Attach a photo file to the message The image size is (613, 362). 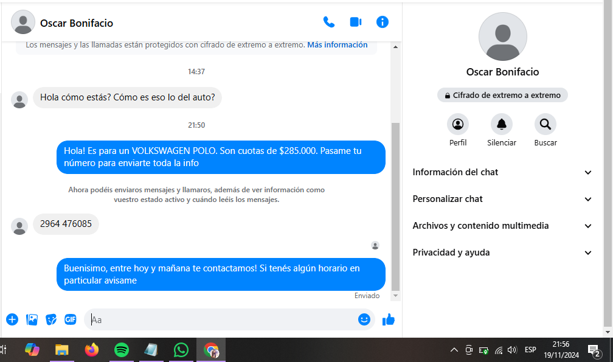click(32, 319)
